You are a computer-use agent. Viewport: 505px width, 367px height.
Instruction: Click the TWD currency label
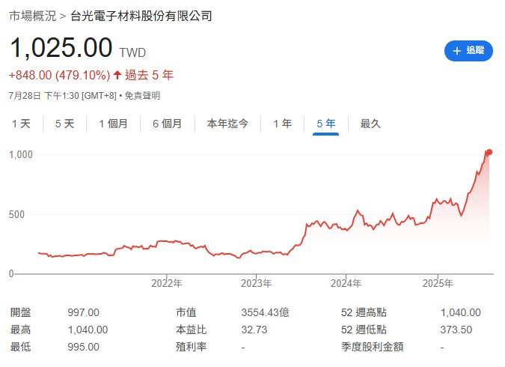point(132,52)
